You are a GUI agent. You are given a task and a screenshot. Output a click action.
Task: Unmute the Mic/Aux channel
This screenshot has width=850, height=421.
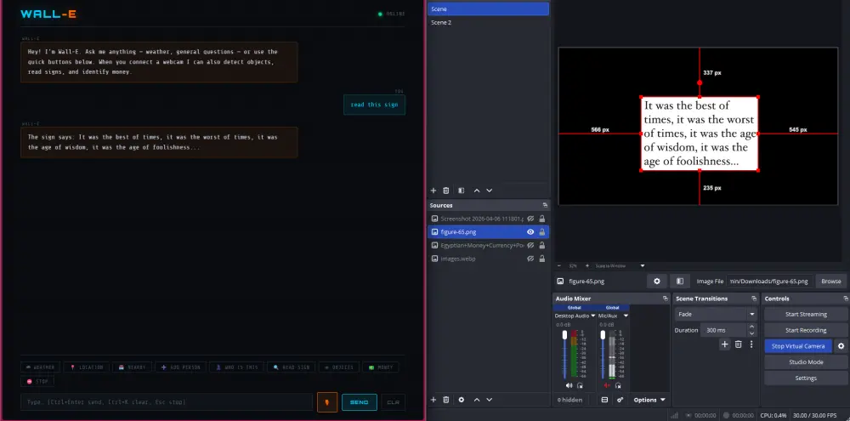[x=607, y=385]
